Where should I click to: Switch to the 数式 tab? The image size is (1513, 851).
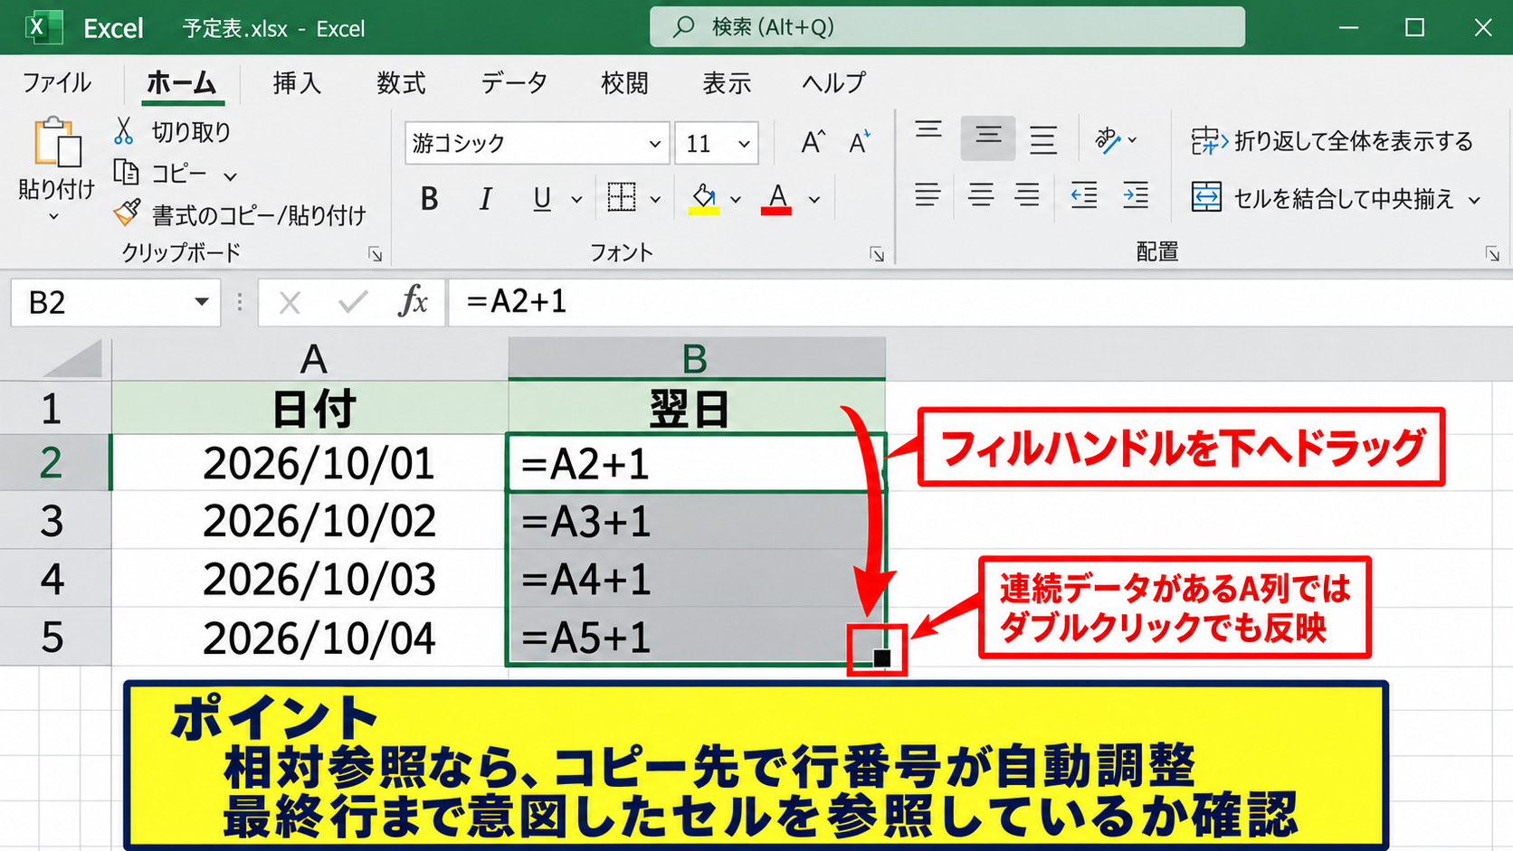pyautogui.click(x=401, y=83)
